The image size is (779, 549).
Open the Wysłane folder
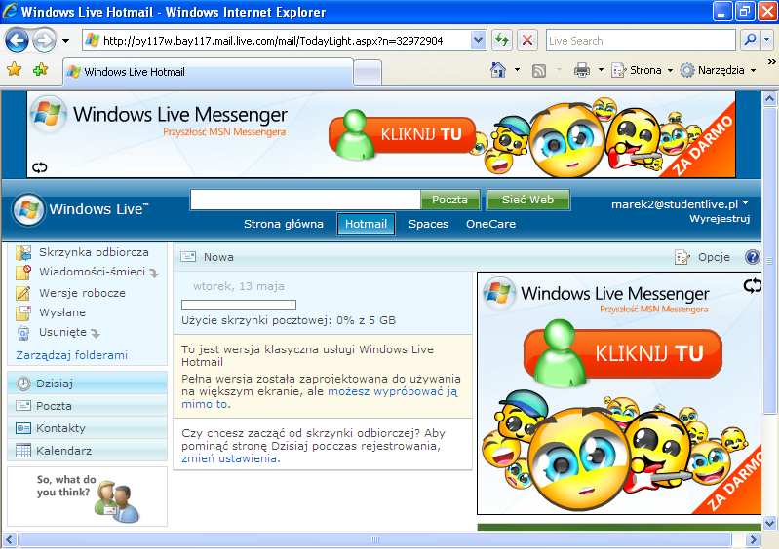pos(62,312)
